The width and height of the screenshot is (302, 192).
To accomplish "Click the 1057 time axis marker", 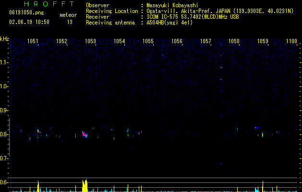I will point(205,41).
